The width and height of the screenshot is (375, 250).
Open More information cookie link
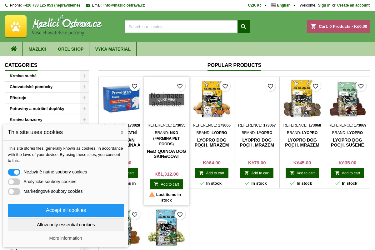[66, 238]
